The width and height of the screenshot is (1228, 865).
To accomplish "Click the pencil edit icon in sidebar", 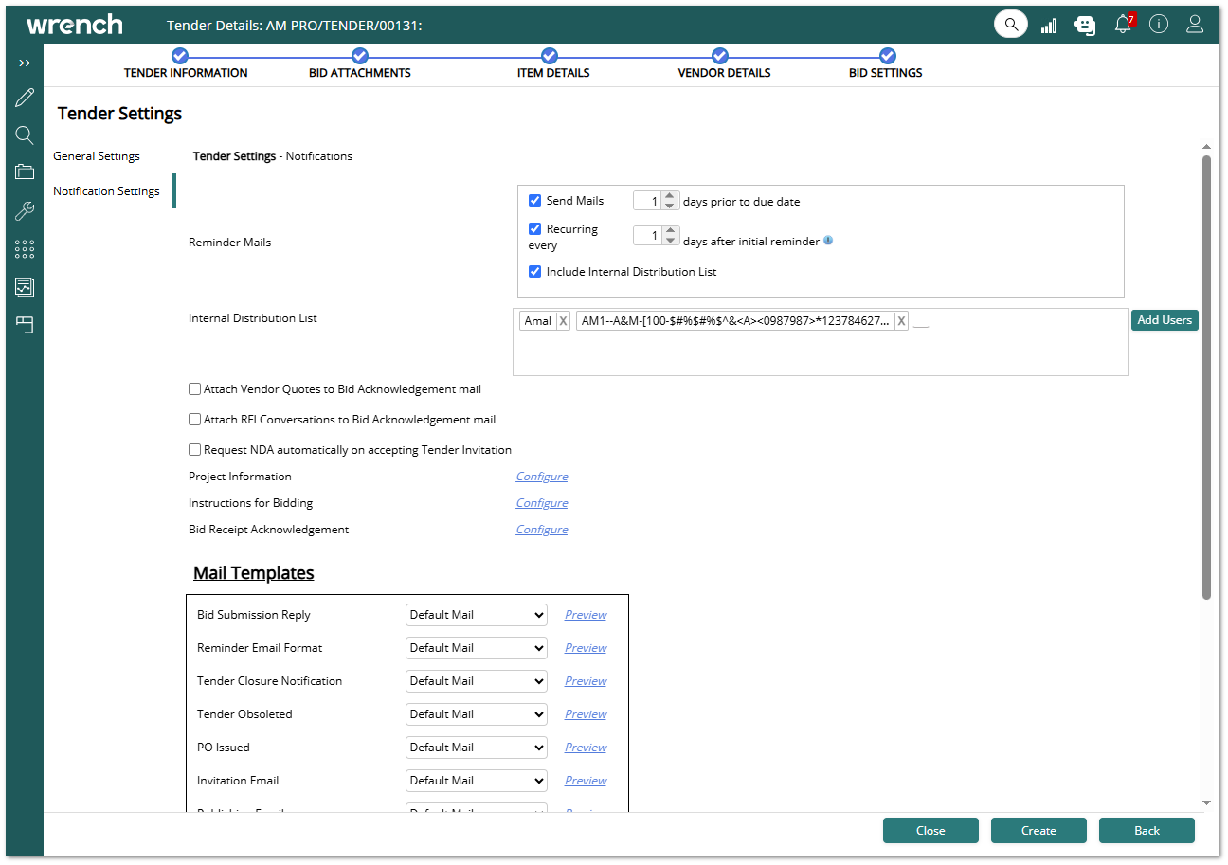I will (25, 98).
